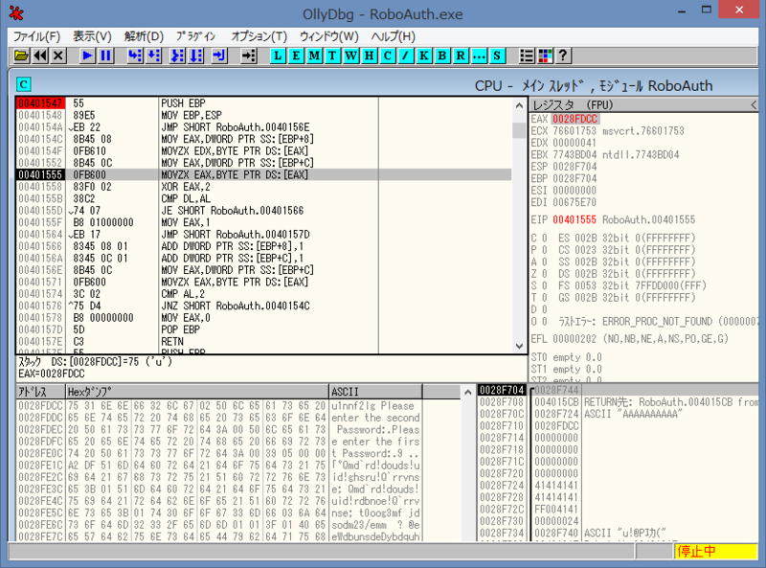
Task: Open the プラグイン menu
Action: pyautogui.click(x=196, y=36)
